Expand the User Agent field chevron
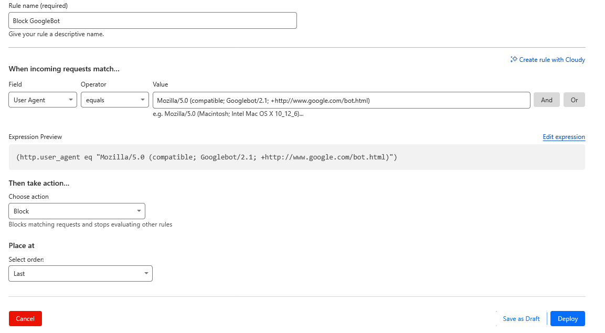Screen dimensions: 605x333 (70, 99)
